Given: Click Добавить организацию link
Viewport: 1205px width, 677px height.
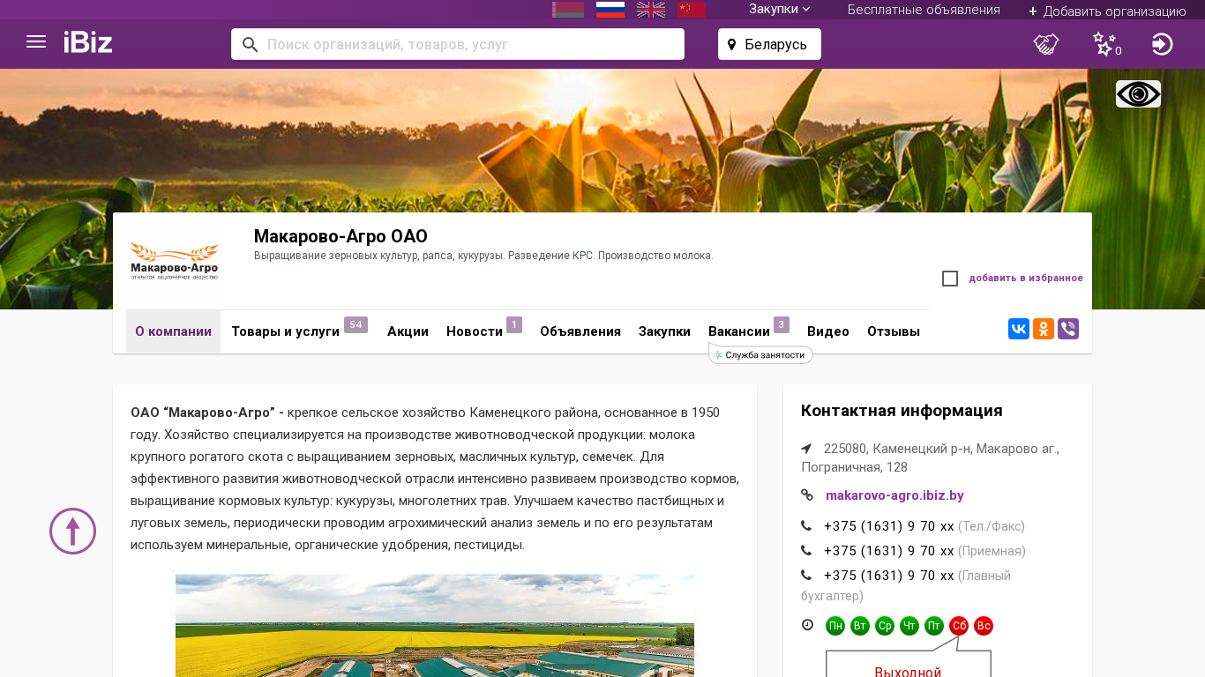Looking at the screenshot, I should pyautogui.click(x=1107, y=11).
